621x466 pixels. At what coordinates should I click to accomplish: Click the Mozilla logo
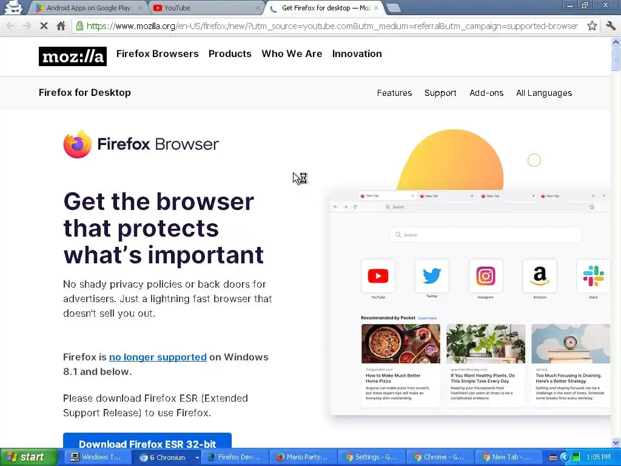coord(73,56)
